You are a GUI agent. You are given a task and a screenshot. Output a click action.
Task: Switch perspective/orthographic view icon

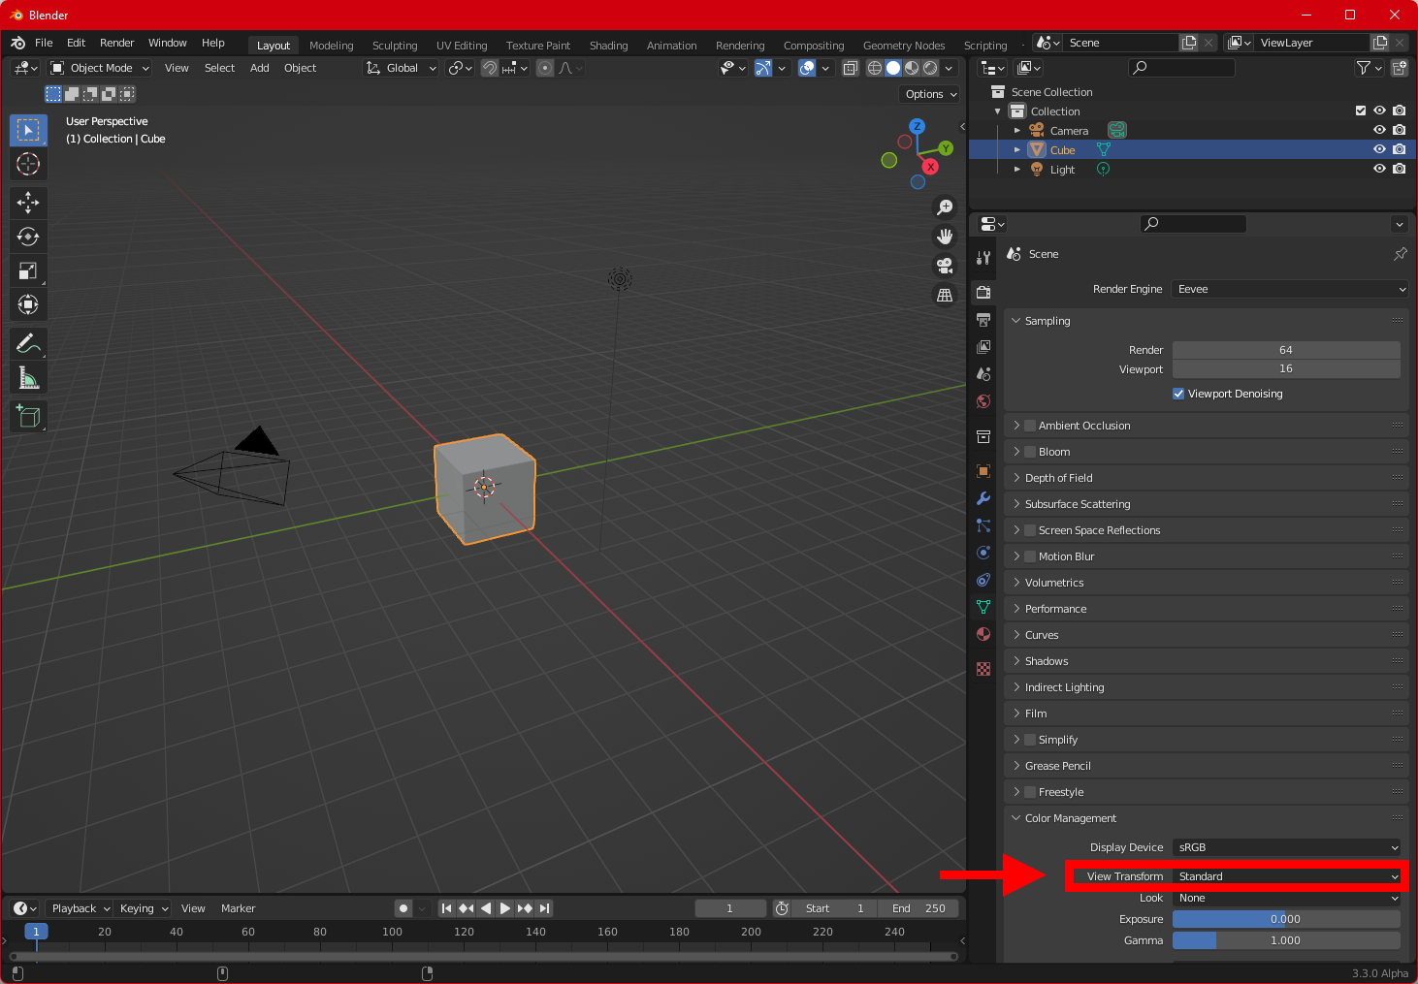pos(945,295)
